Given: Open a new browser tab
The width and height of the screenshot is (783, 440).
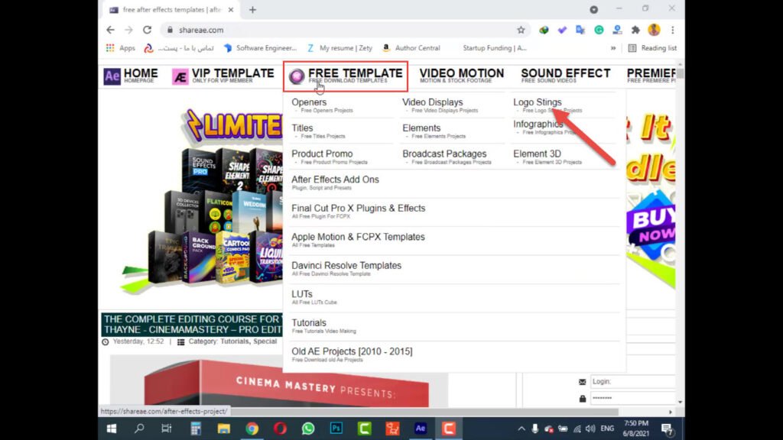Looking at the screenshot, I should point(252,9).
